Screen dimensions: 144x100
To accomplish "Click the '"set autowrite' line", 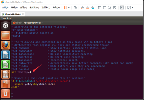I will click(72, 63).
